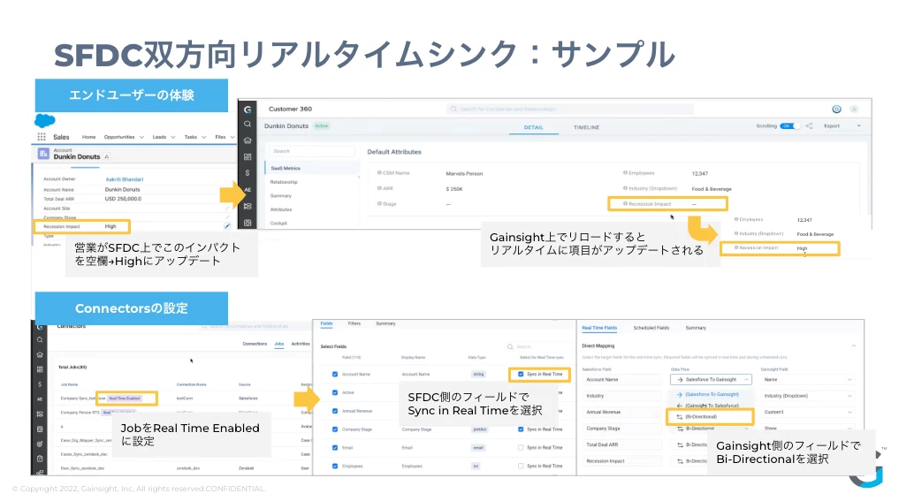Image resolution: width=899 pixels, height=501 pixels.
Task: Collapse the Direct Mapping section
Action: tap(854, 345)
